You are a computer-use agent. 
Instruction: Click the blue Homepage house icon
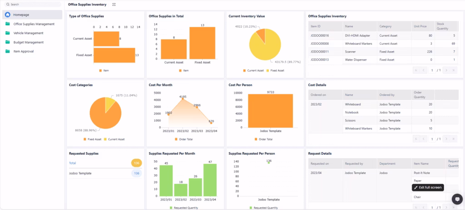8,14
